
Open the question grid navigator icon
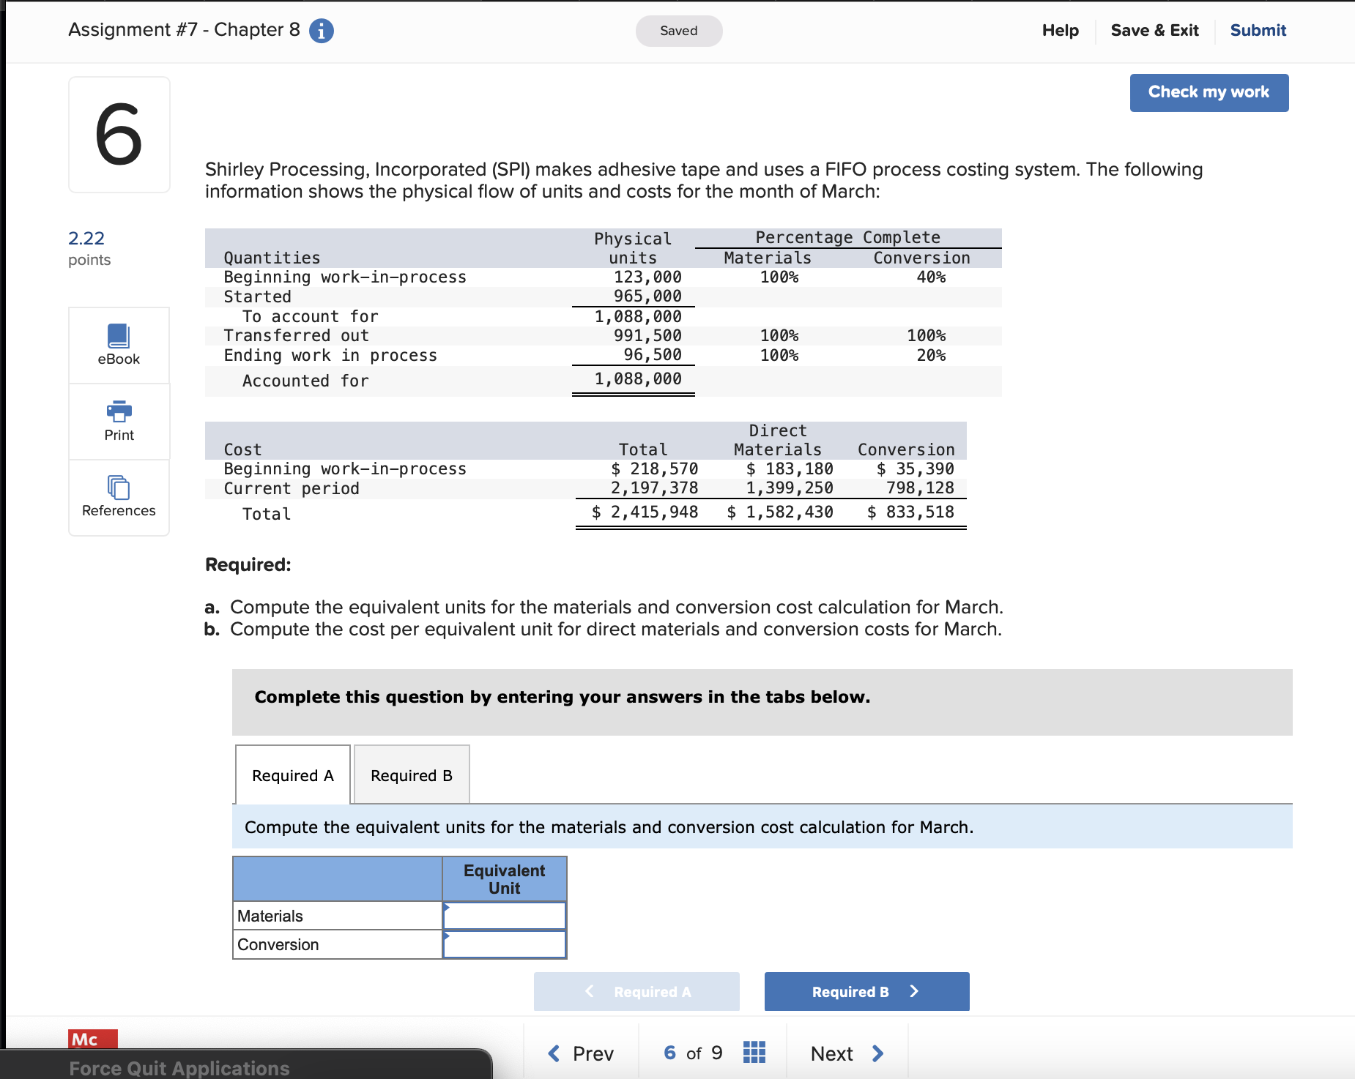754,1053
